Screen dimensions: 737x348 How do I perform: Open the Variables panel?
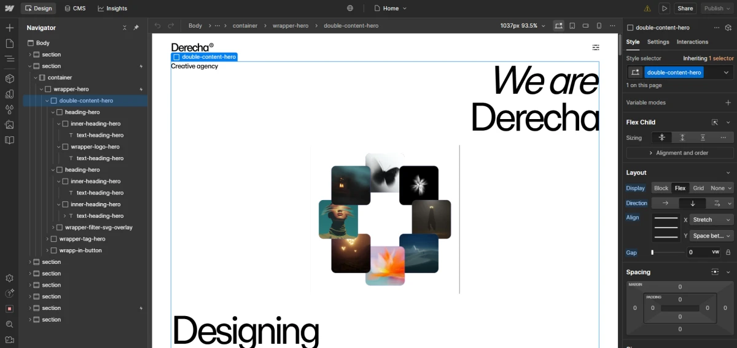(x=9, y=94)
